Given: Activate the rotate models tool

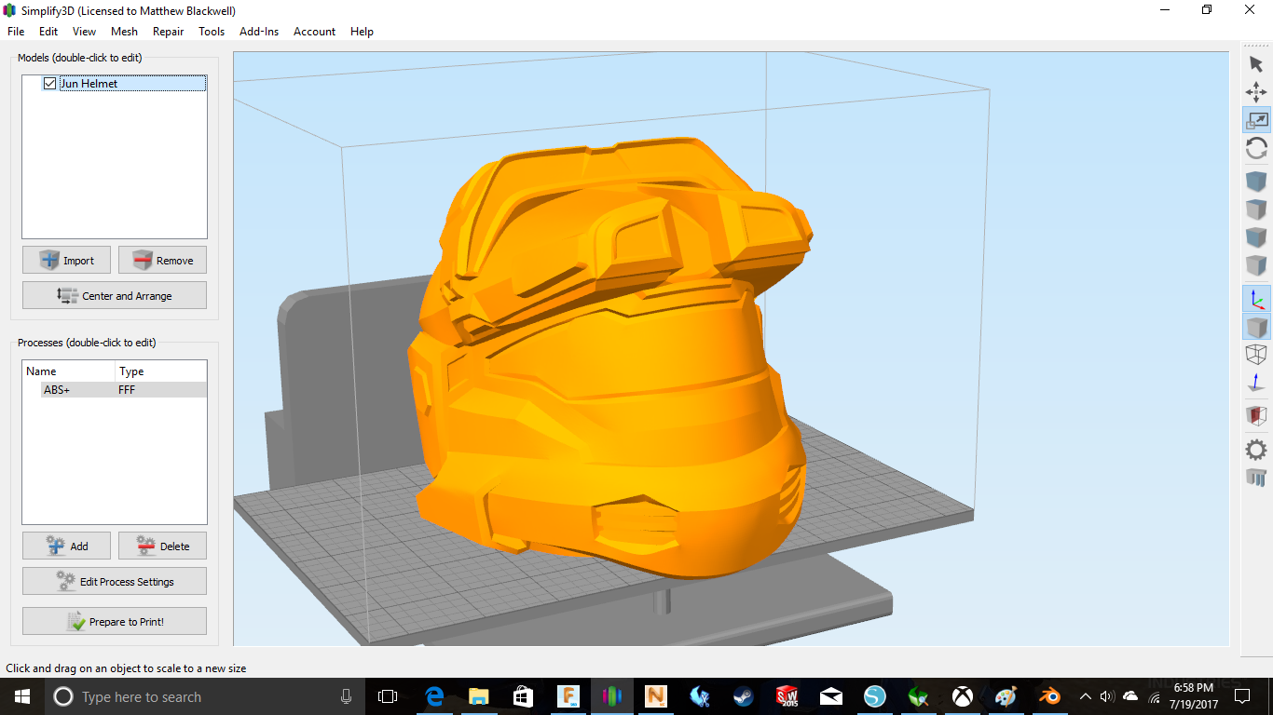Looking at the screenshot, I should [1256, 149].
